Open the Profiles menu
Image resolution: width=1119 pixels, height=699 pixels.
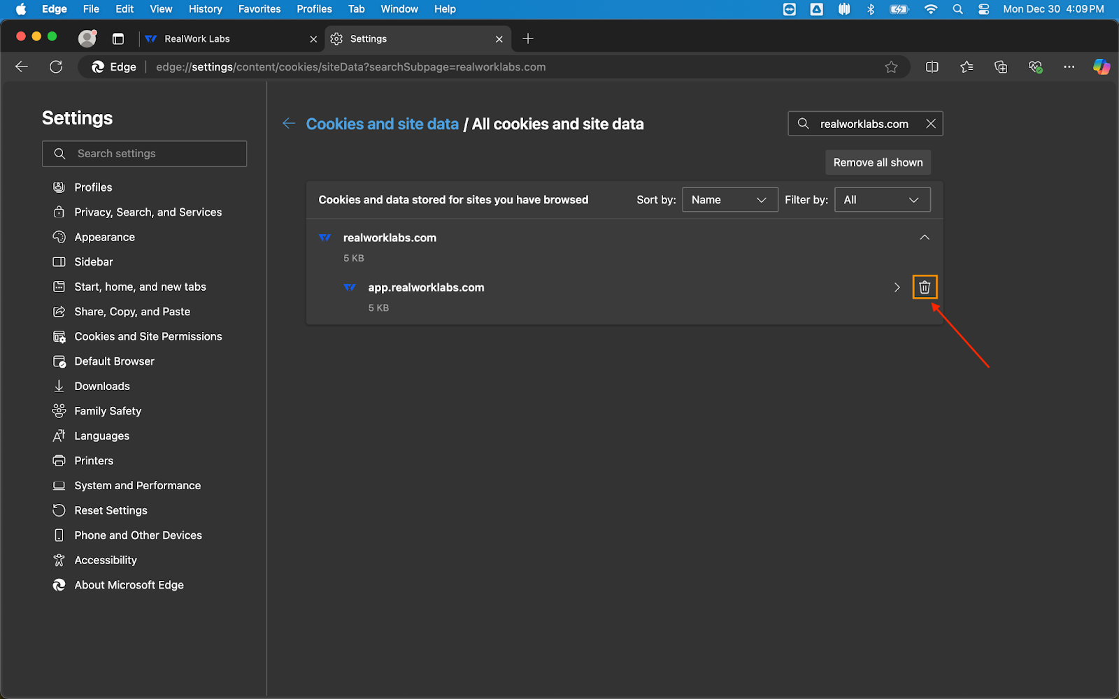coord(314,9)
